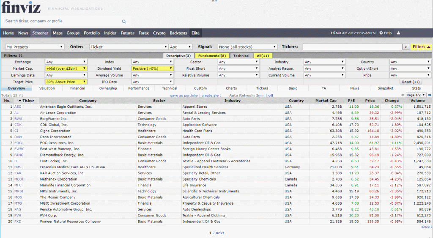Screen dimensions: 433x238
Task: Click create alert link
Action: pyautogui.click(x=211, y=96)
